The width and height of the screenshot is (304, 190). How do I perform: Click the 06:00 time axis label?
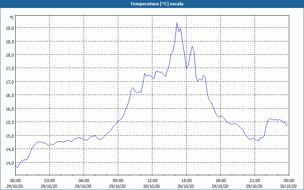84,181
